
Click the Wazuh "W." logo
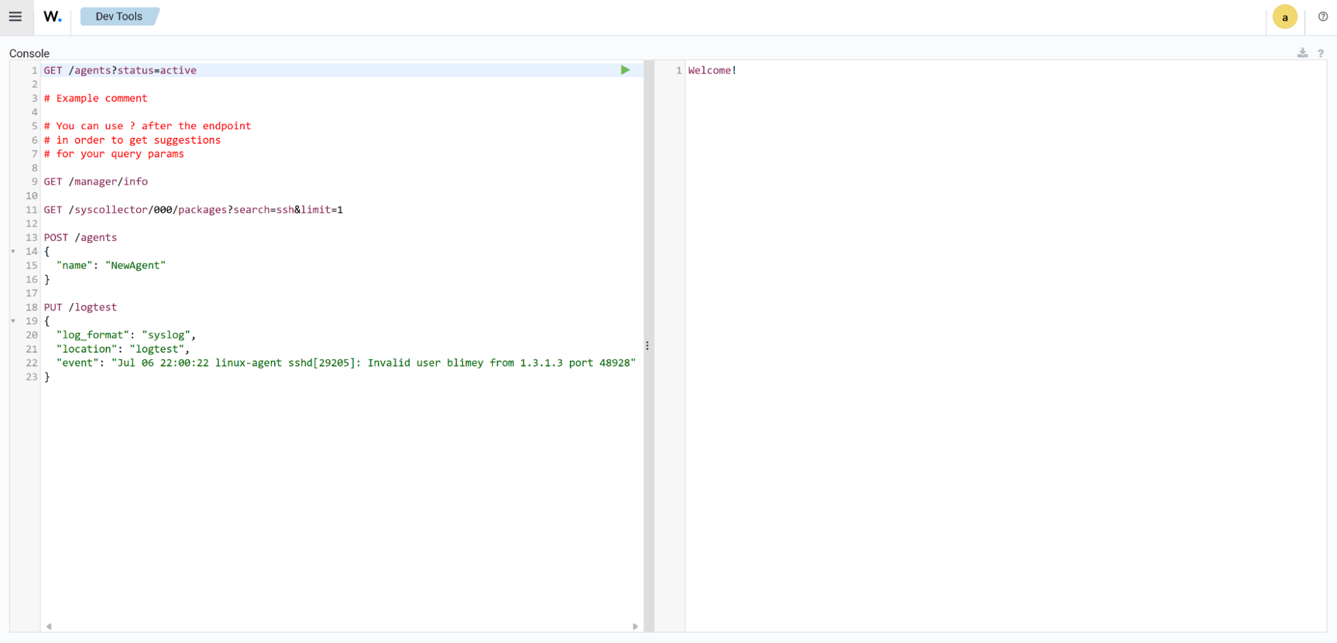(x=52, y=17)
